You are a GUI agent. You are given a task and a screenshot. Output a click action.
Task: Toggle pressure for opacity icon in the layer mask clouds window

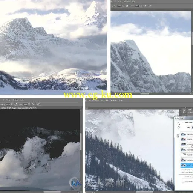pos(15,104)
